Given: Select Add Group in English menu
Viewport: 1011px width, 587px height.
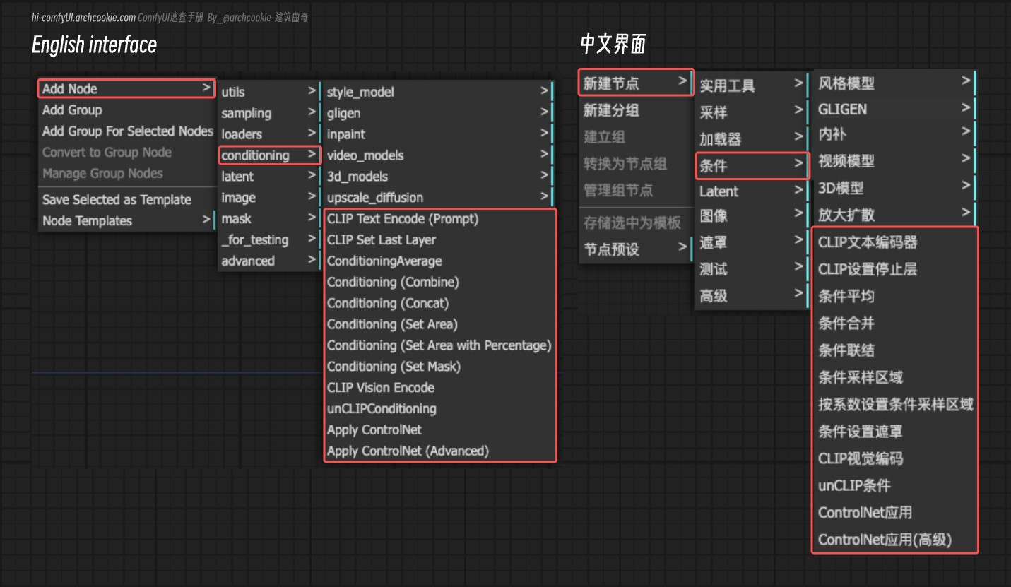Looking at the screenshot, I should (x=126, y=110).
